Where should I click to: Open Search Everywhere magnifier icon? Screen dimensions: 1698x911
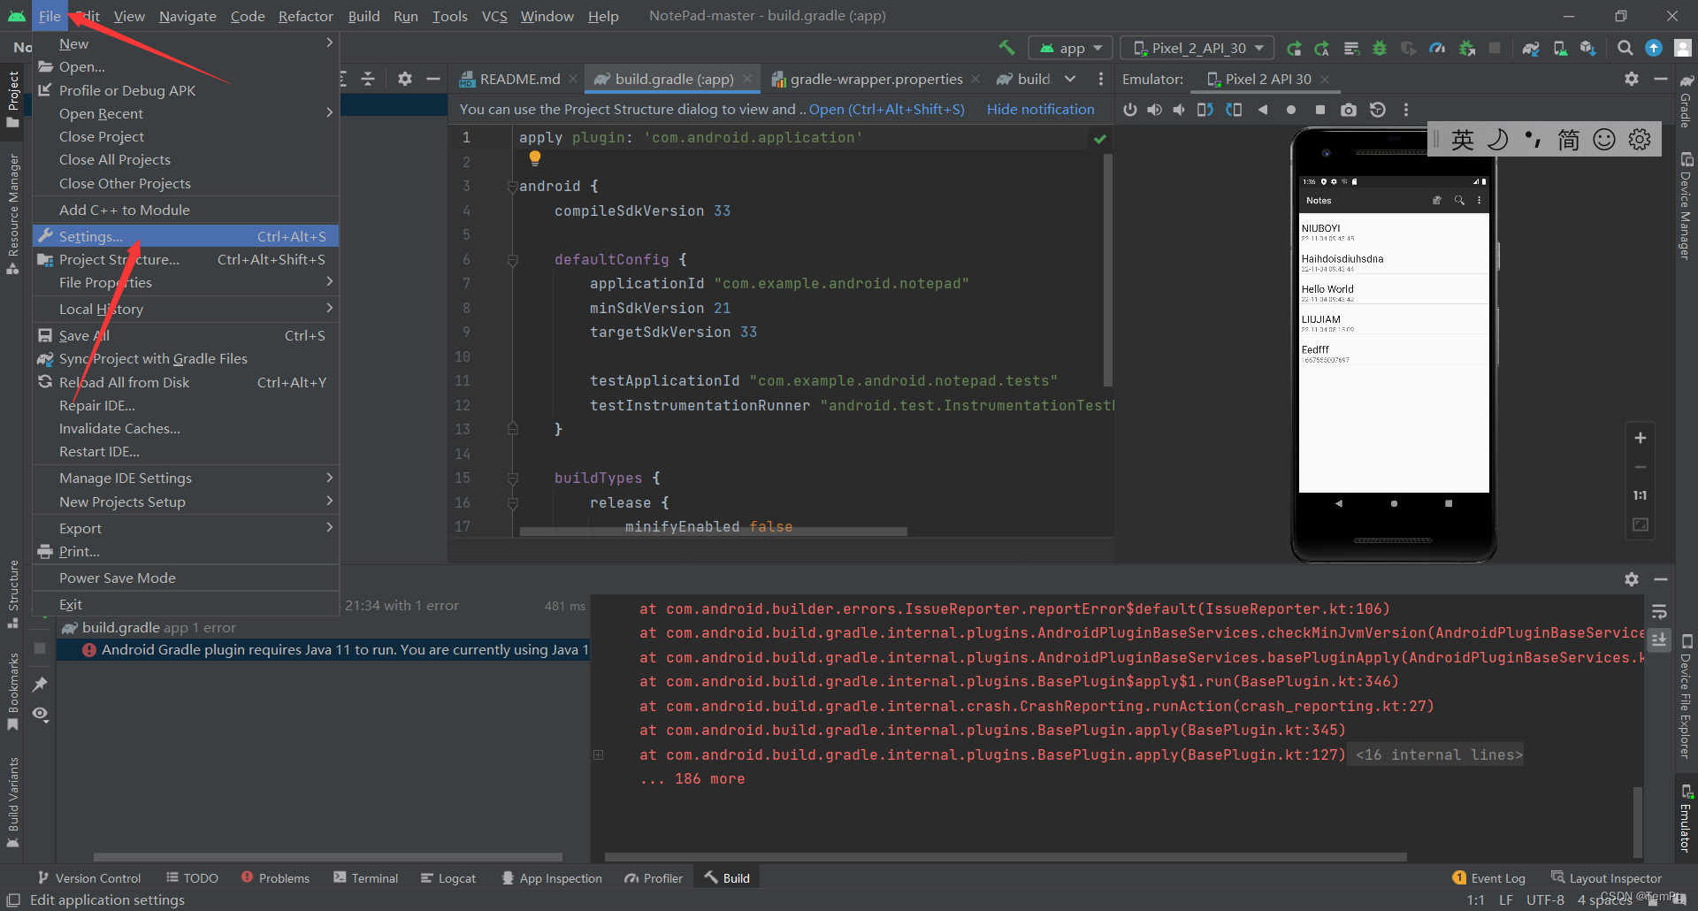coord(1625,48)
